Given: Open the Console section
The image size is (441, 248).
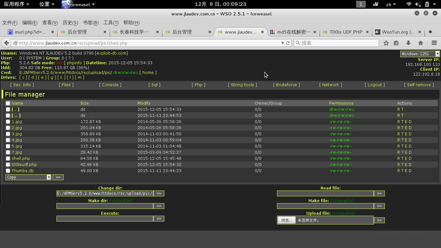Looking at the screenshot, I should tap(110, 85).
